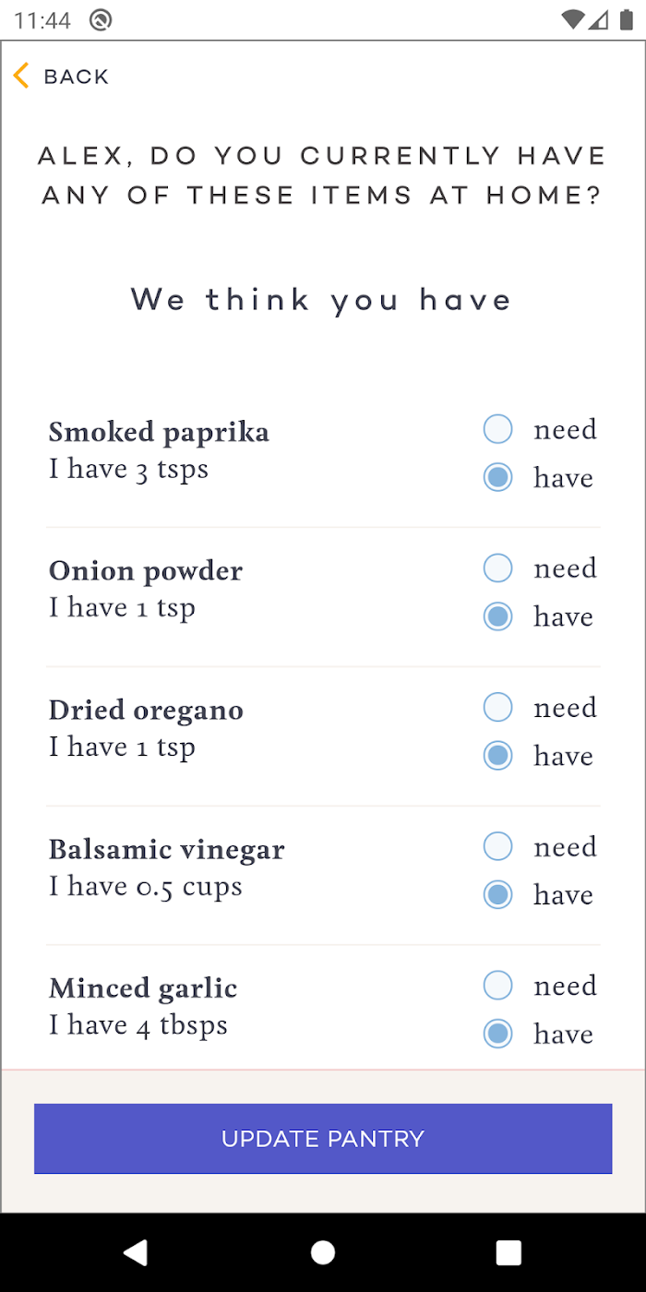Mark Balsamic vinegar as need
Image resolution: width=646 pixels, height=1292 pixels.
click(x=497, y=846)
